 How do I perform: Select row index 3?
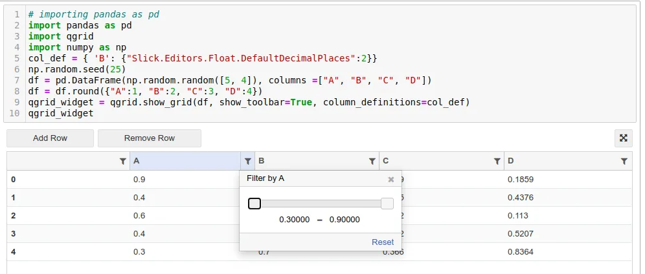pos(14,233)
